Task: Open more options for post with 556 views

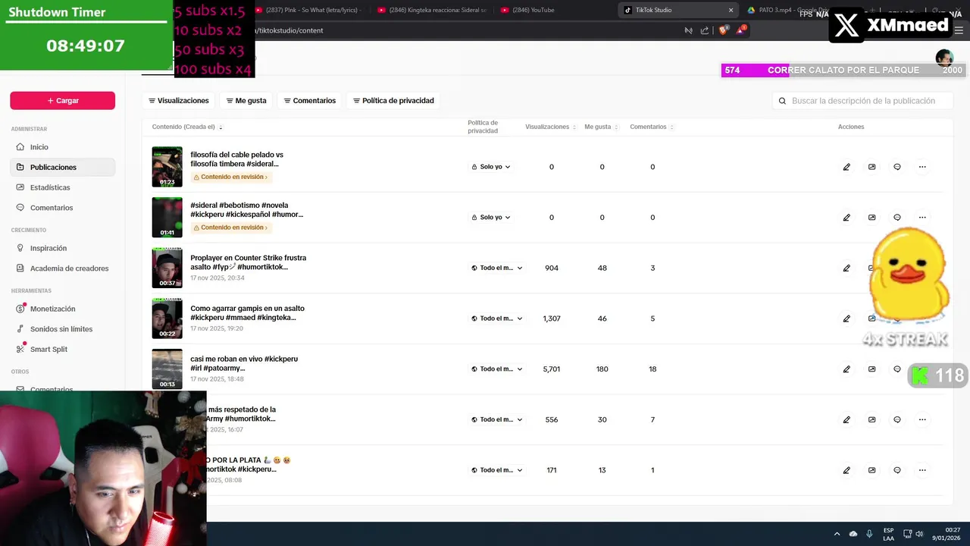Action: click(922, 419)
